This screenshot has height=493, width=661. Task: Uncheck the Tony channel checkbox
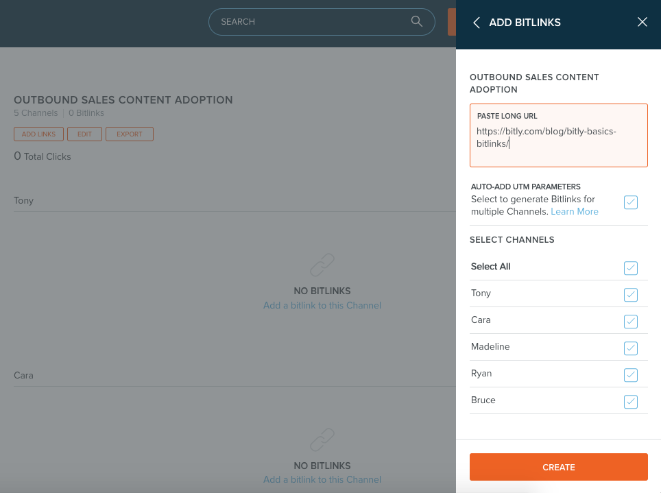pos(631,295)
